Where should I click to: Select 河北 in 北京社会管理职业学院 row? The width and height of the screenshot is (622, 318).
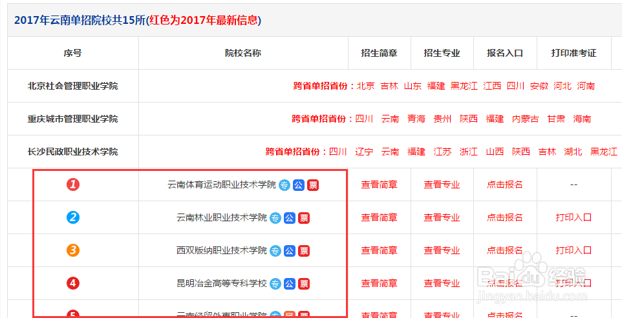(563, 86)
